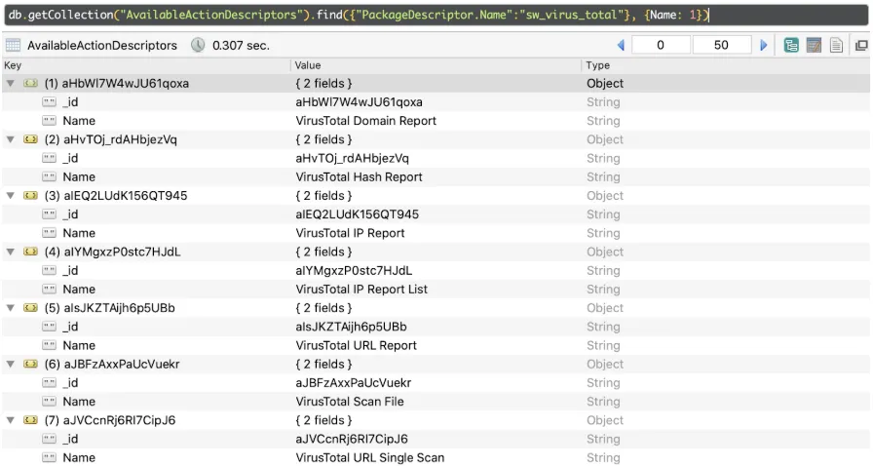This screenshot has height=466, width=873.
Task: Switch to text view mode icon
Action: click(x=836, y=45)
